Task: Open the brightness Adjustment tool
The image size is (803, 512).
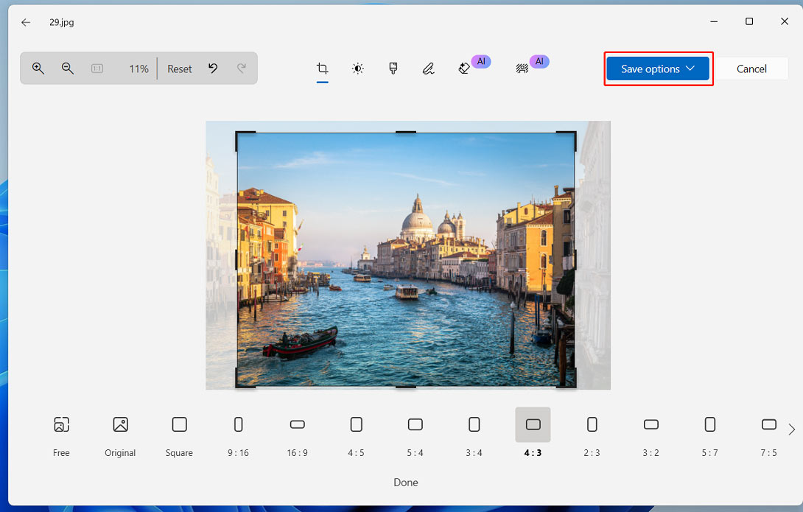Action: click(358, 69)
